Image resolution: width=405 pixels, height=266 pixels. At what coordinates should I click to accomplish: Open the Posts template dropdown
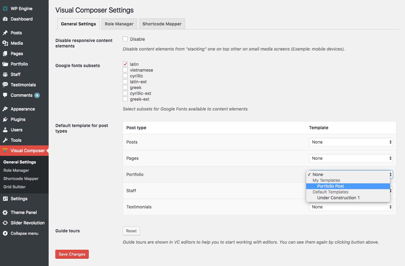[351, 142]
